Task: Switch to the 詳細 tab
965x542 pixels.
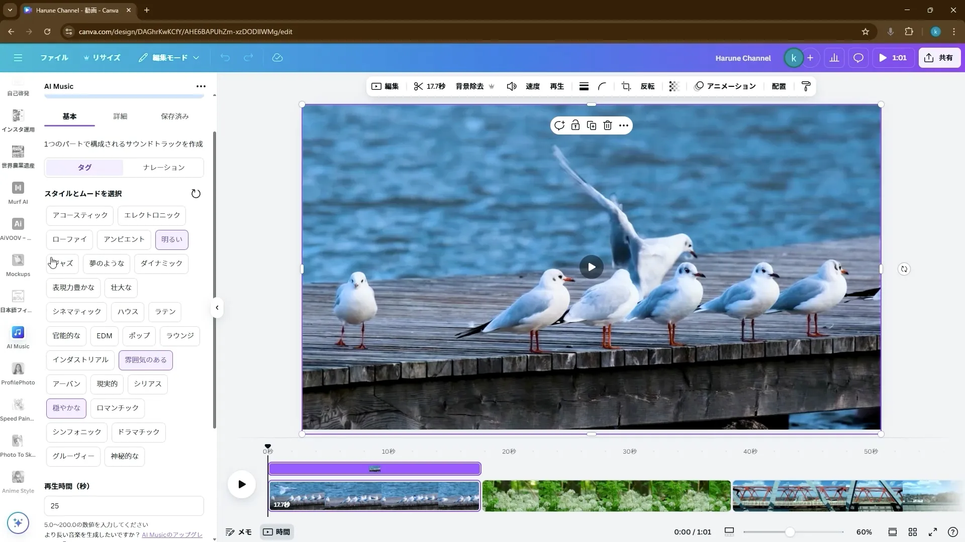Action: point(120,116)
